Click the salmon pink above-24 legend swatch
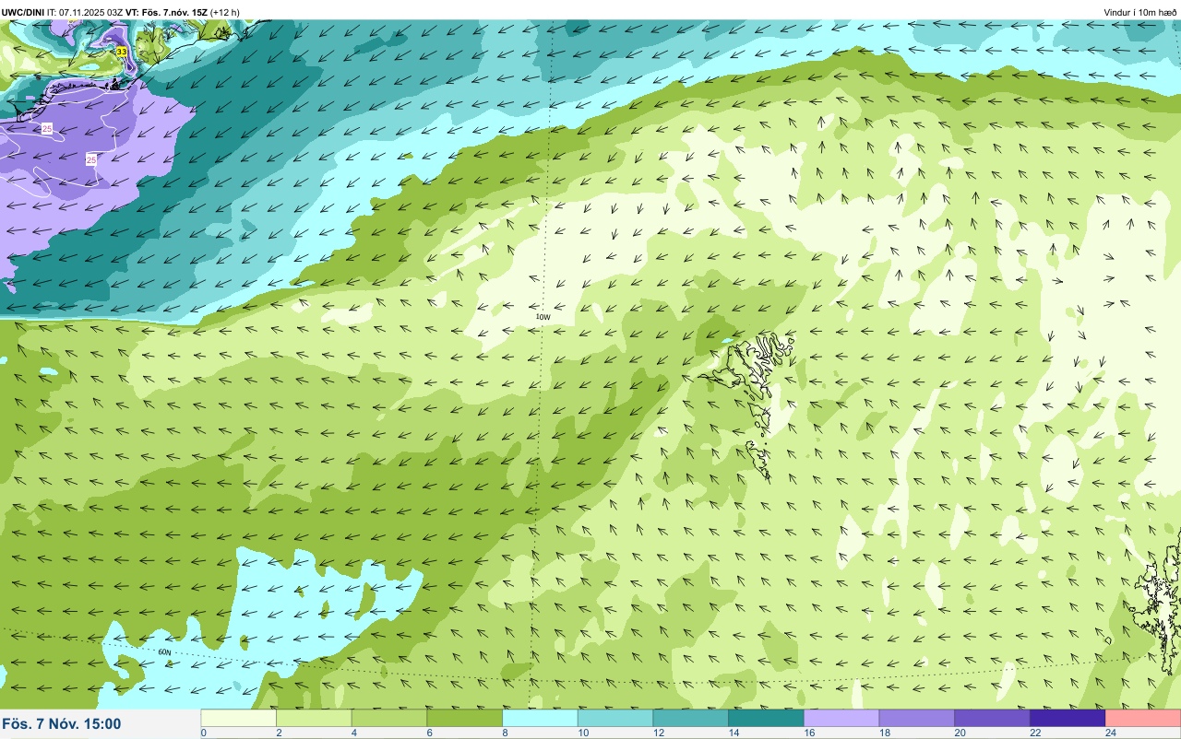 point(1143,718)
